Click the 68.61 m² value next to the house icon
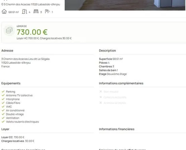This screenshot has width=186, height=150. point(14,12)
